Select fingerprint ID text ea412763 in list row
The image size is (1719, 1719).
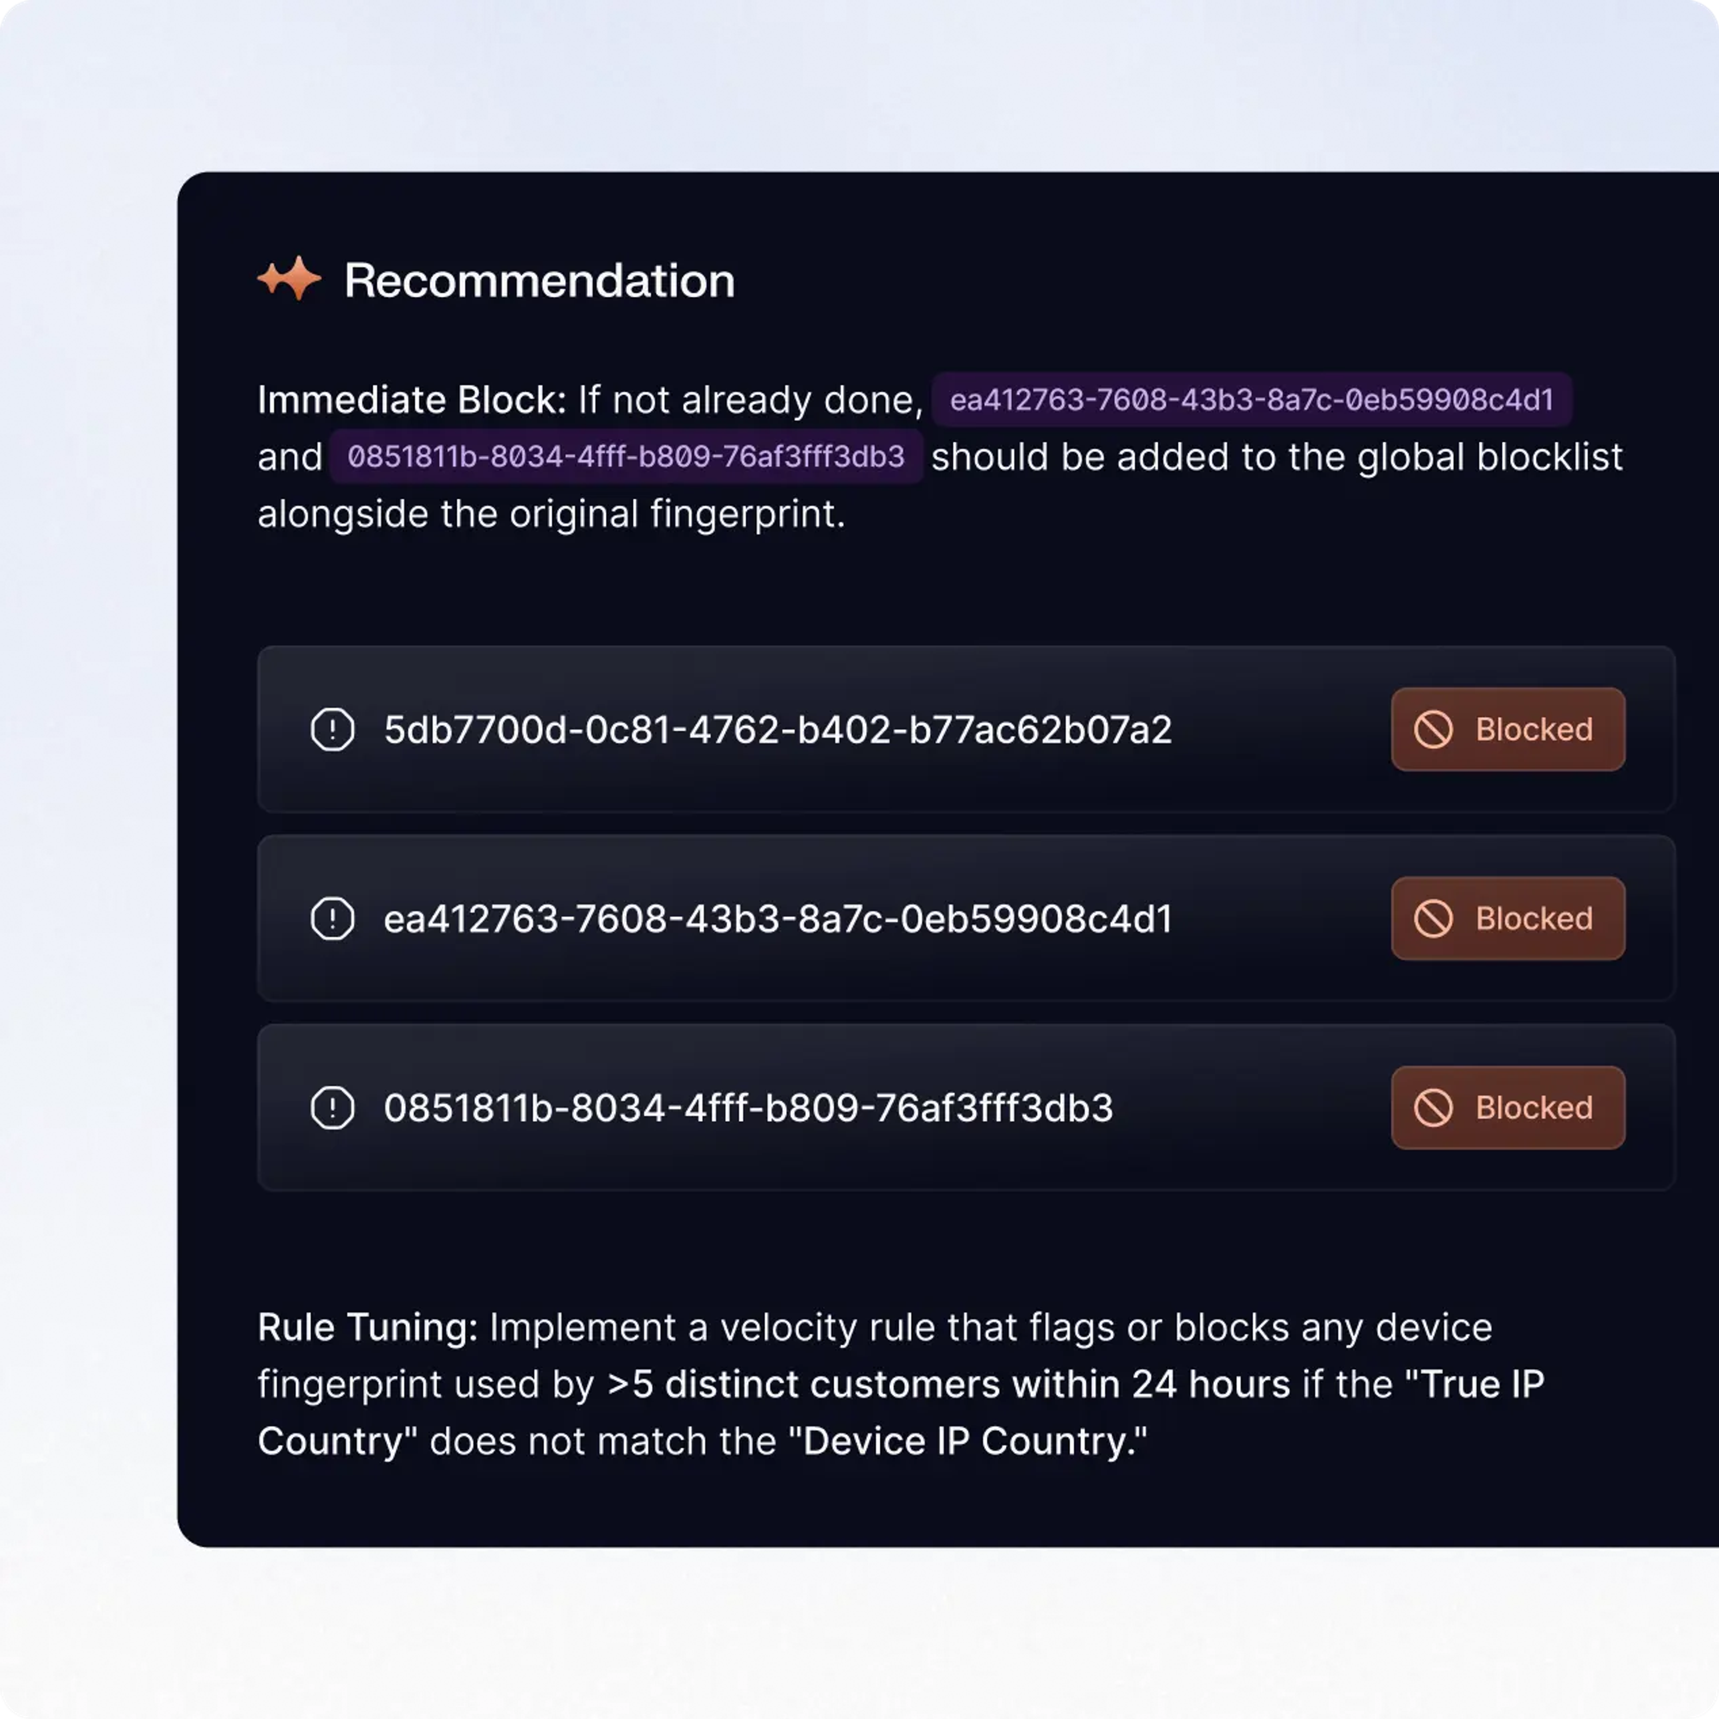[778, 918]
